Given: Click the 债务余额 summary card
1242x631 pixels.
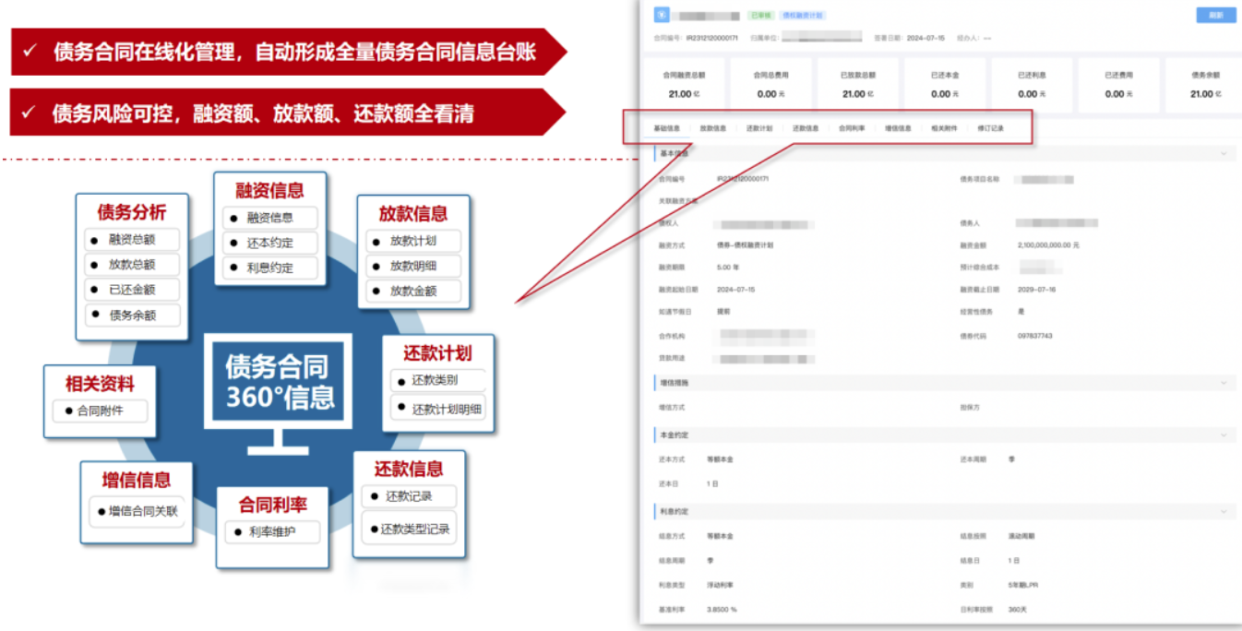Looking at the screenshot, I should 1203,85.
